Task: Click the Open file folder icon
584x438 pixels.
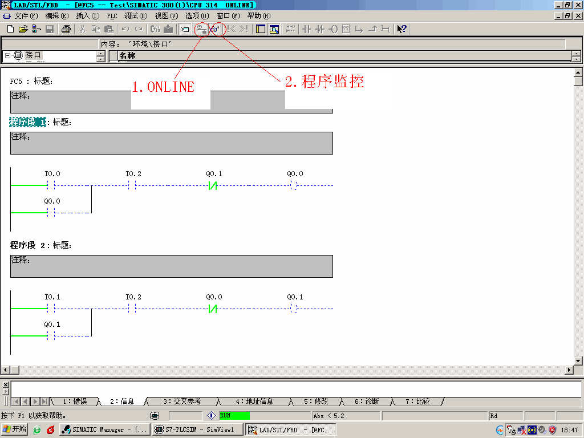Action: 23,29
